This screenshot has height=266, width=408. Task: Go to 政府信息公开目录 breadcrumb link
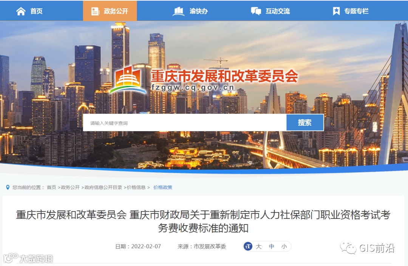click(103, 187)
